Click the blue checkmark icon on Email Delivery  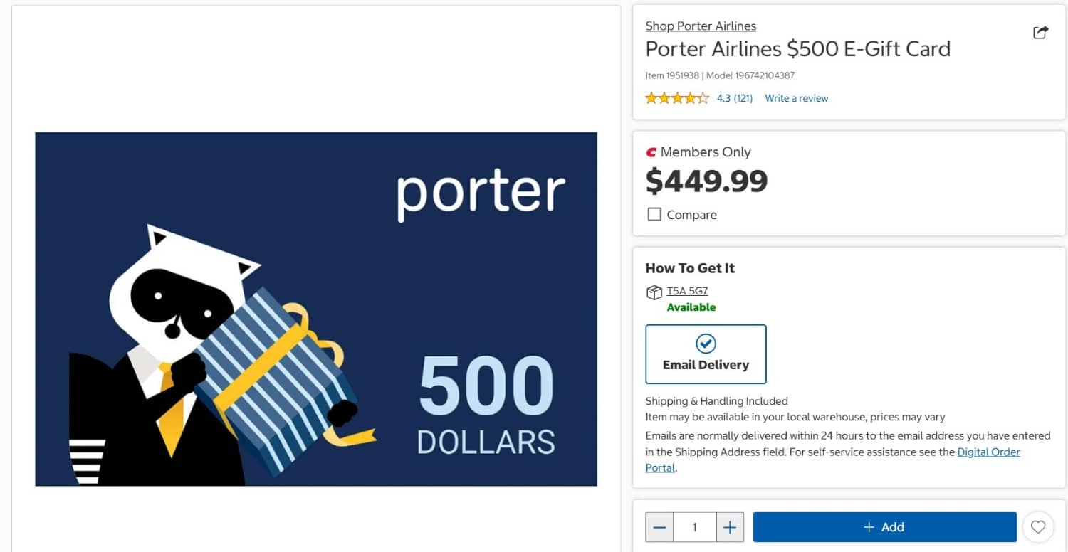(x=705, y=344)
